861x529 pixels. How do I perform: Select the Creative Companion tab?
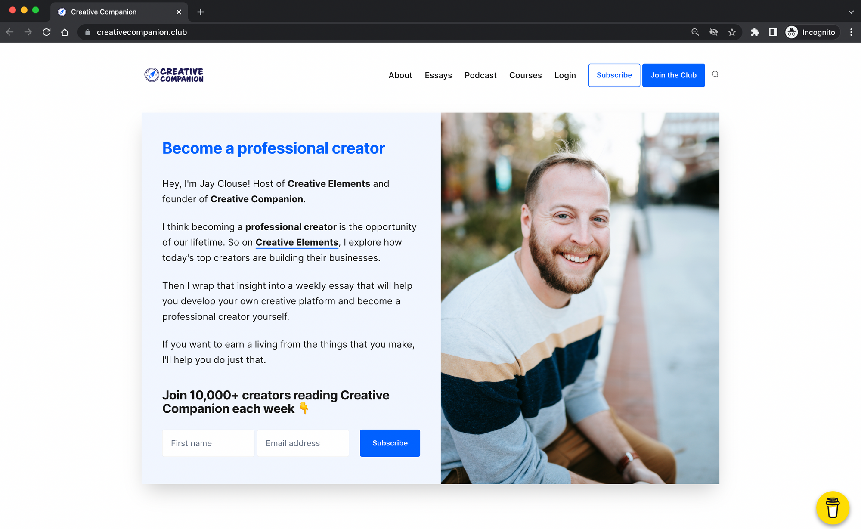(119, 12)
